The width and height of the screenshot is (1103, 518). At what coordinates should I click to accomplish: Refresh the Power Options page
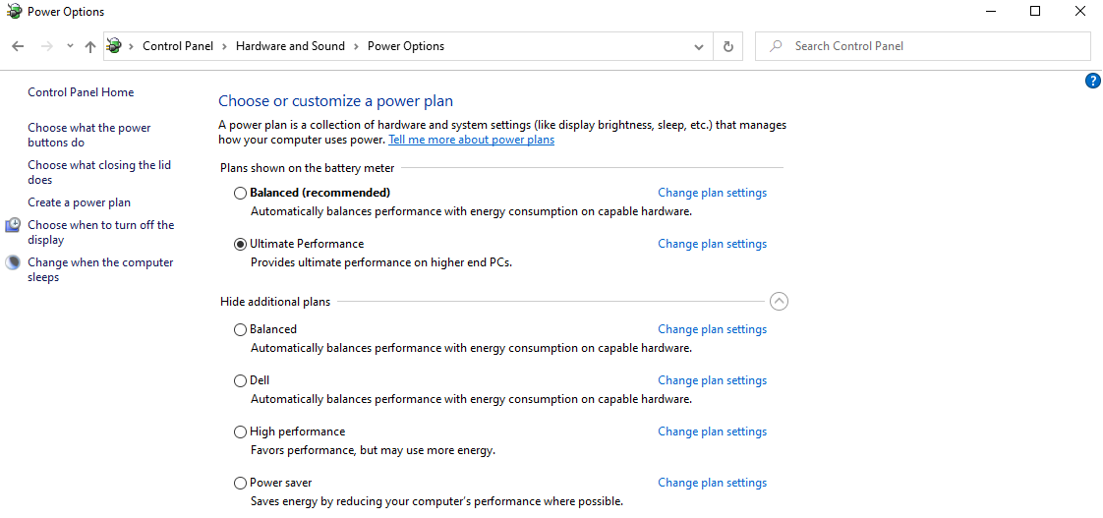click(728, 46)
